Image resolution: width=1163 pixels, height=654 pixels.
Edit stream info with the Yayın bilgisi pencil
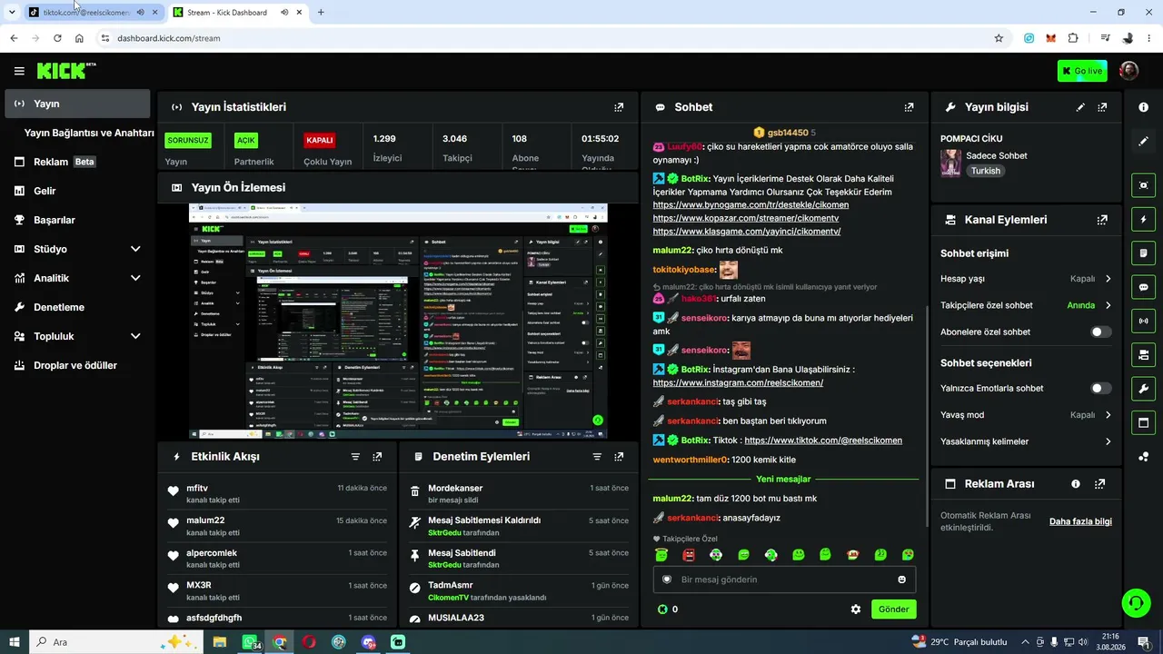1080,107
